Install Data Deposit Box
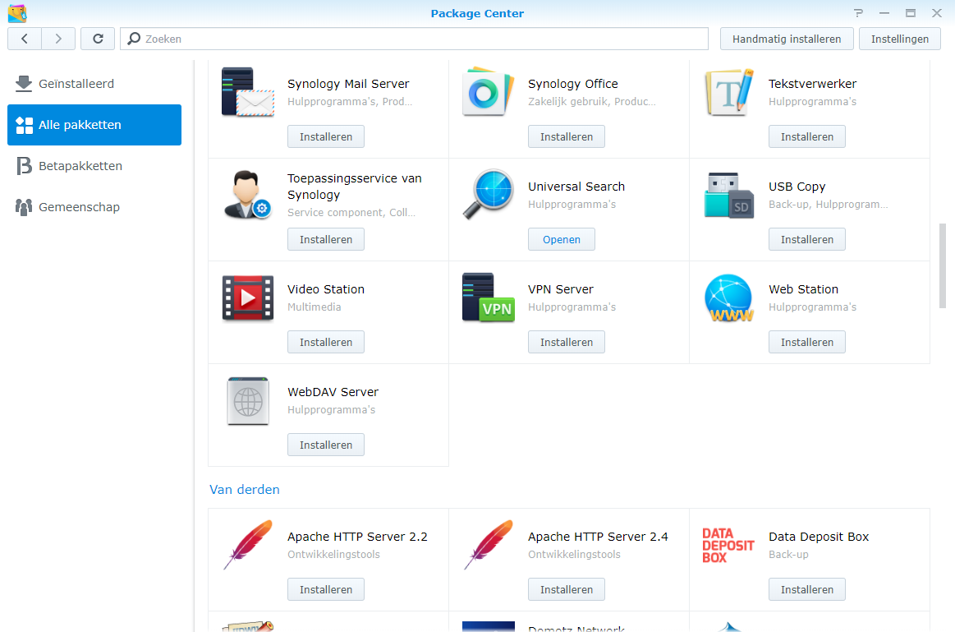This screenshot has width=955, height=632. [807, 589]
